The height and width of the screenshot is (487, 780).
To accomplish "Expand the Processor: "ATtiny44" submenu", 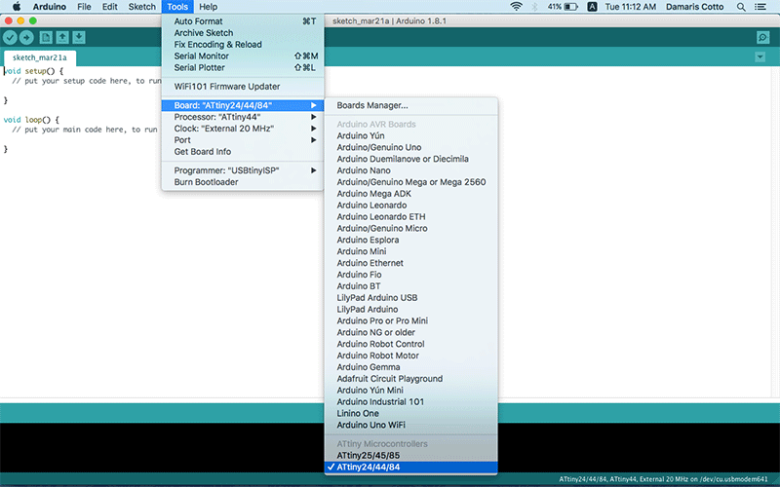I will tap(243, 117).
